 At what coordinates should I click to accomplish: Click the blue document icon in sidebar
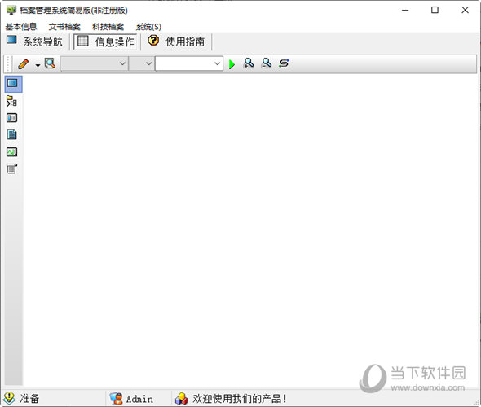point(11,134)
